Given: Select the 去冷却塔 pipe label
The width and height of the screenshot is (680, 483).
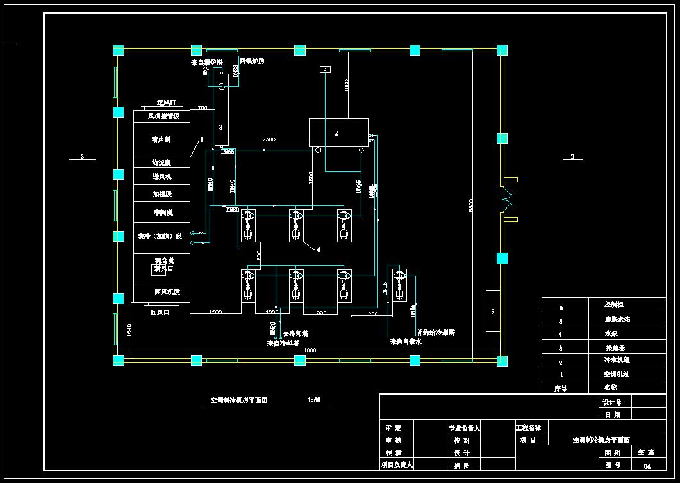Looking at the screenshot, I should tap(295, 334).
